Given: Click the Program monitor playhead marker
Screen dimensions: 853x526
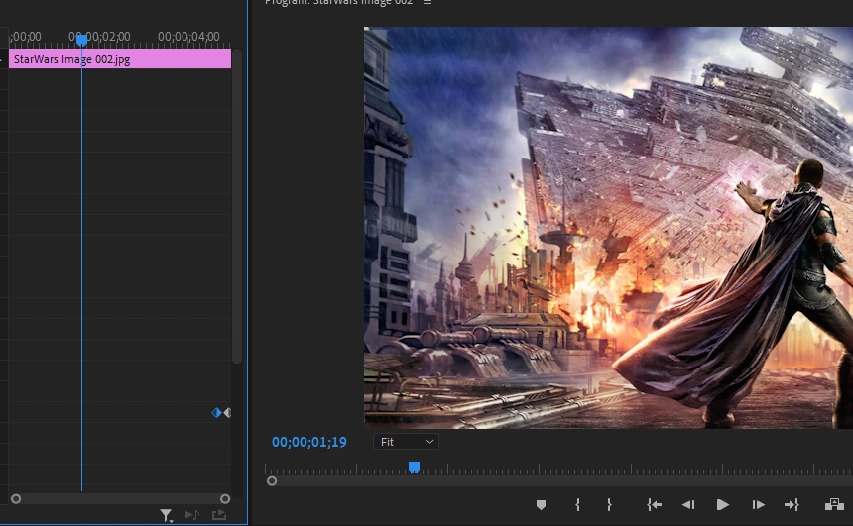Looking at the screenshot, I should click(414, 467).
